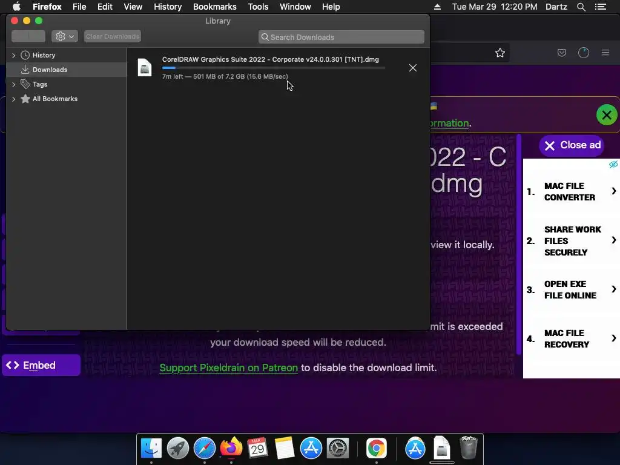Cancel the CorelDRAW dmg download
The height and width of the screenshot is (465, 620).
(x=413, y=68)
